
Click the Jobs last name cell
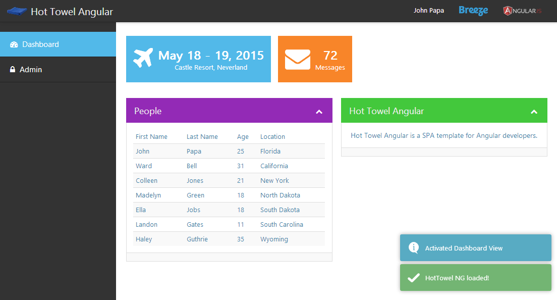pos(193,210)
